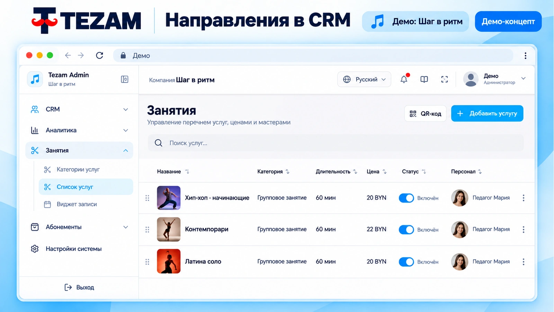Click the notification bell icon
Viewport: 554px width, 312px height.
(x=404, y=79)
